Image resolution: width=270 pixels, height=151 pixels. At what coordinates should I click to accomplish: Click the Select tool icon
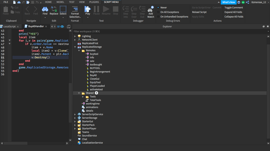(x=63, y=9)
